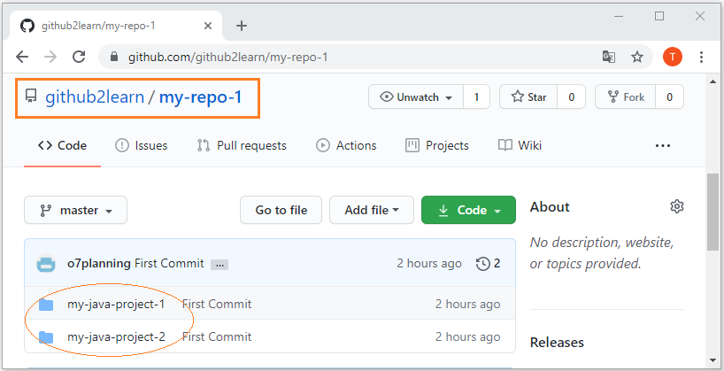Show more repository tabs via three dots
The height and width of the screenshot is (371, 724).
(663, 146)
